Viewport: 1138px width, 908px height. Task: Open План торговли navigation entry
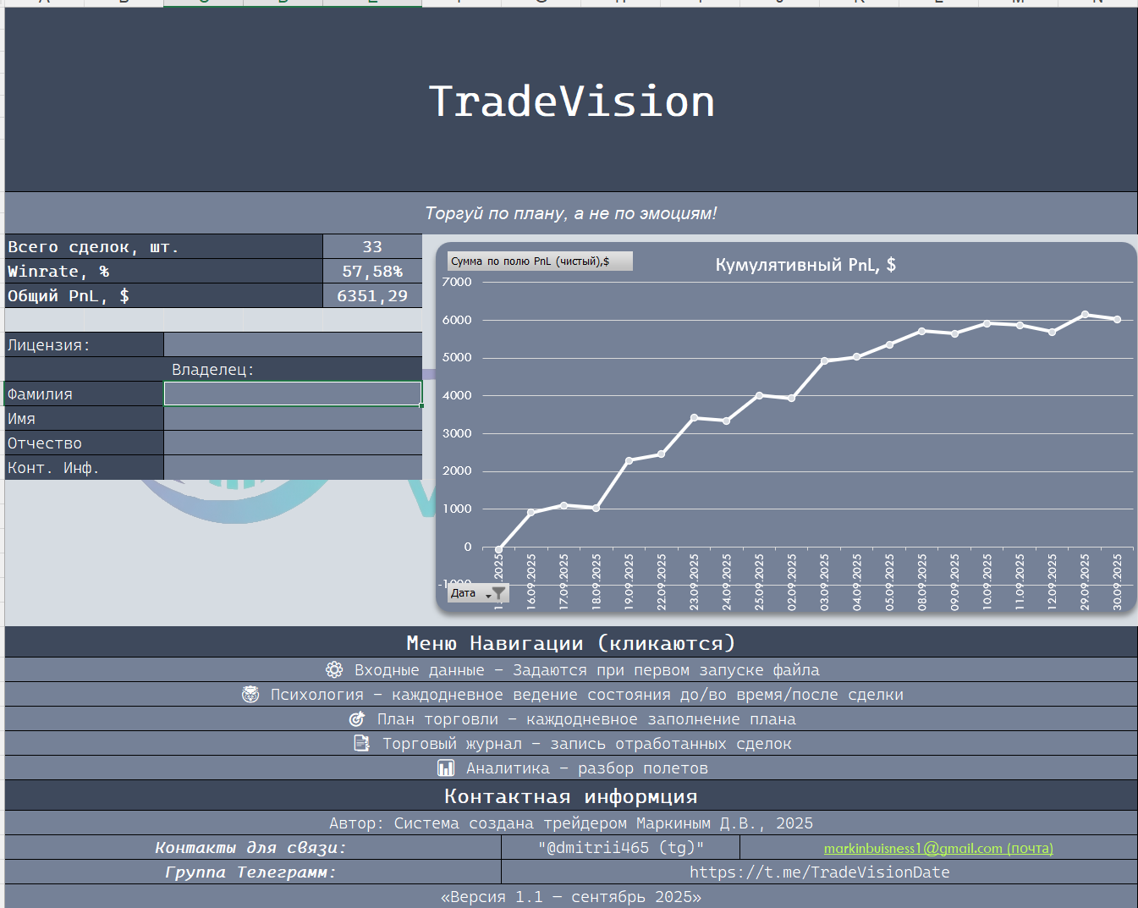pyautogui.click(x=586, y=719)
